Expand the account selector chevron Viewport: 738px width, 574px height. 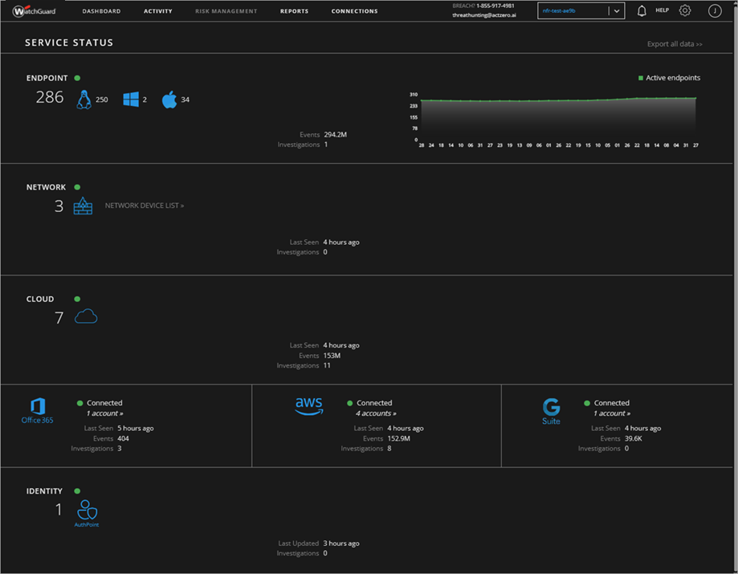click(617, 10)
